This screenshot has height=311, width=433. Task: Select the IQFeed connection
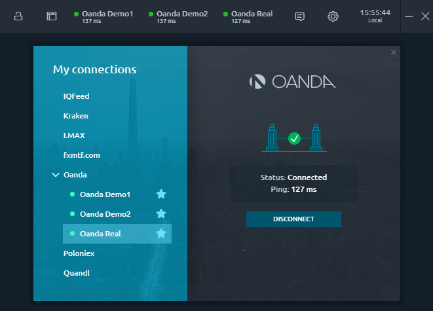click(x=76, y=96)
